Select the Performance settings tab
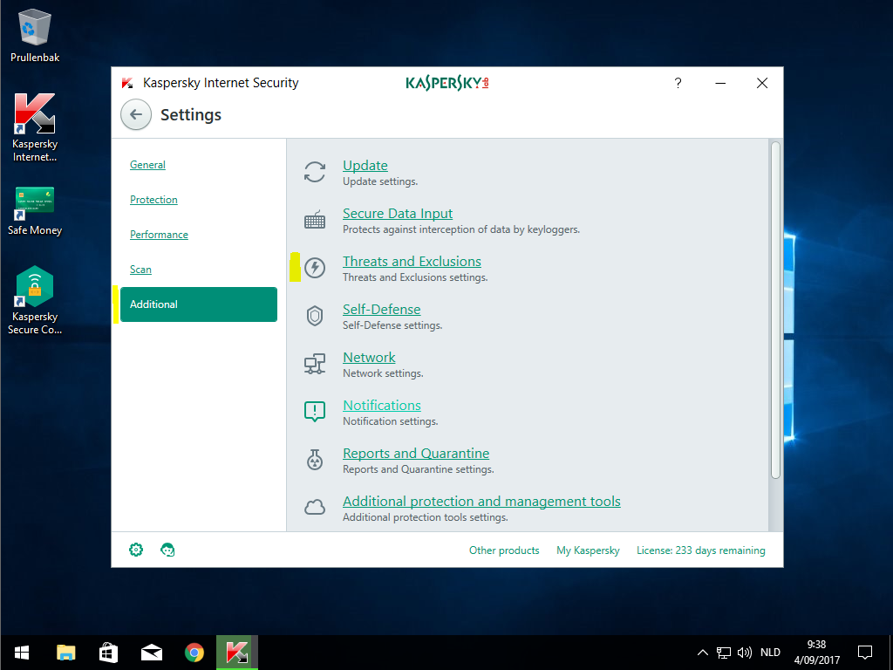The height and width of the screenshot is (670, 893). (159, 234)
